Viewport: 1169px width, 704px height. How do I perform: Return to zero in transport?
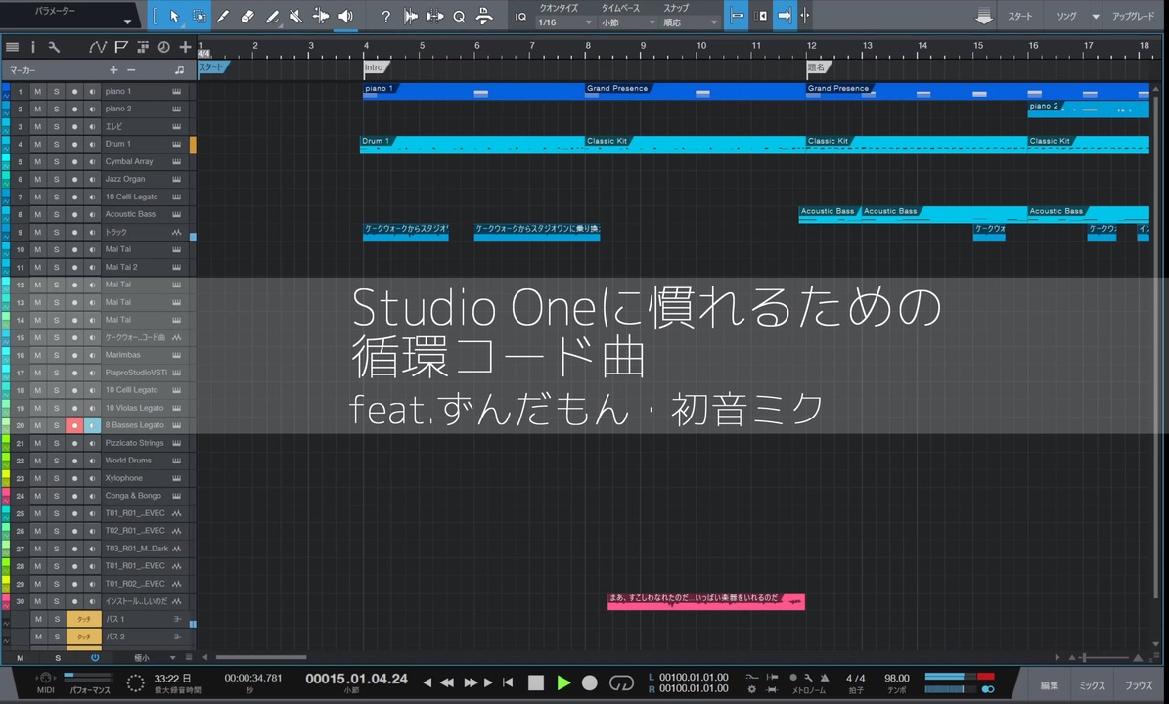(508, 682)
